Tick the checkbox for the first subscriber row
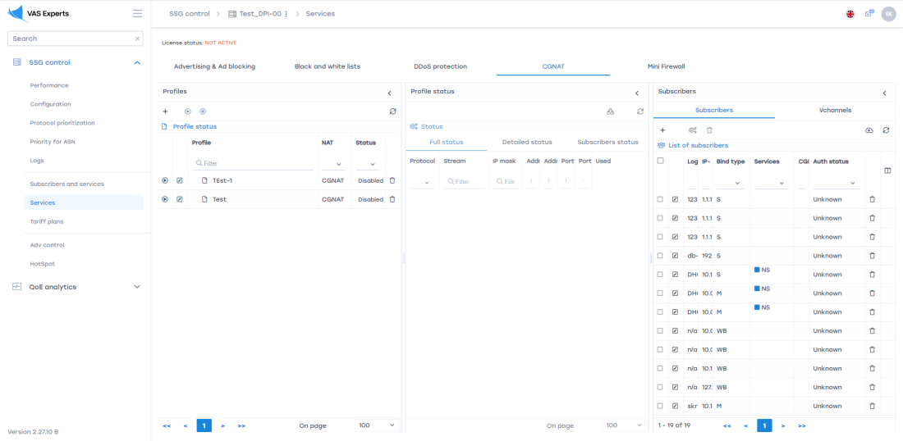 tap(660, 199)
